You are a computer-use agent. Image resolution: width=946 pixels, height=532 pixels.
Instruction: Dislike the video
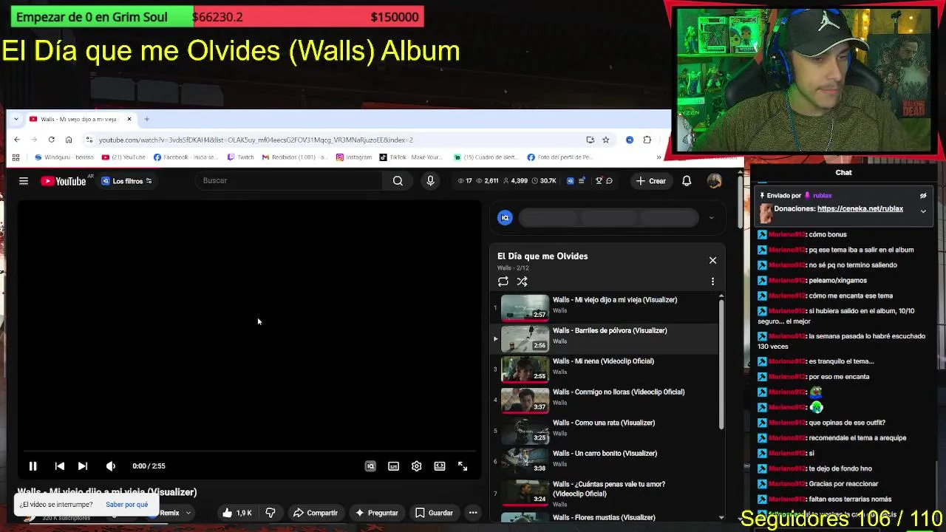coord(270,513)
